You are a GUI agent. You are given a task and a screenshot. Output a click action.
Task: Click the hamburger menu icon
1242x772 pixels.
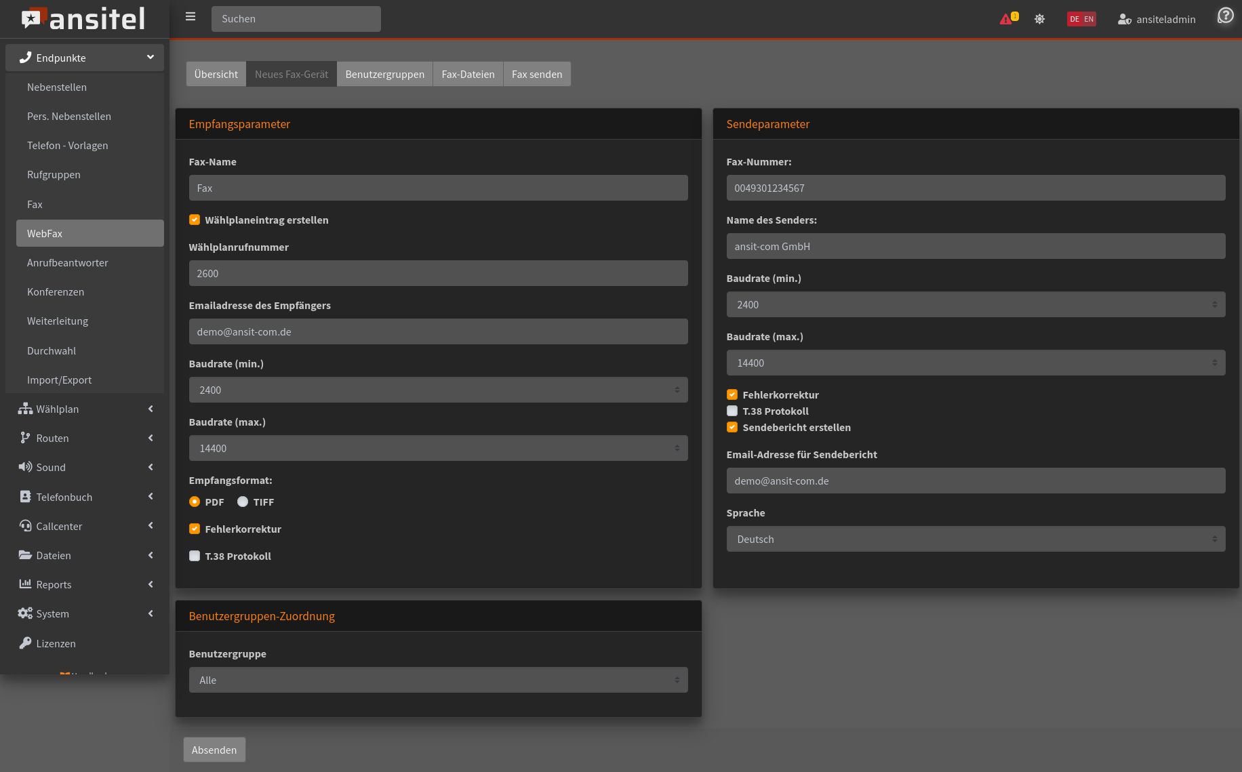click(x=191, y=17)
